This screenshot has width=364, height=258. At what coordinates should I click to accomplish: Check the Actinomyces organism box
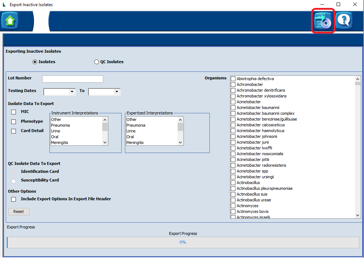pos(233,206)
